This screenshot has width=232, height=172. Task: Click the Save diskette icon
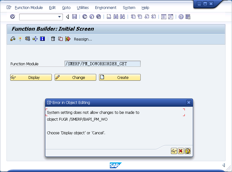click(74, 17)
